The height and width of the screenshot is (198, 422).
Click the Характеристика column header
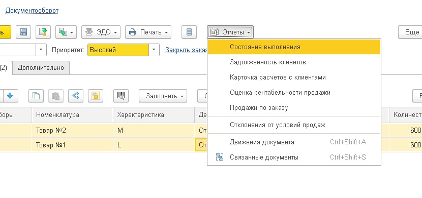click(x=154, y=115)
